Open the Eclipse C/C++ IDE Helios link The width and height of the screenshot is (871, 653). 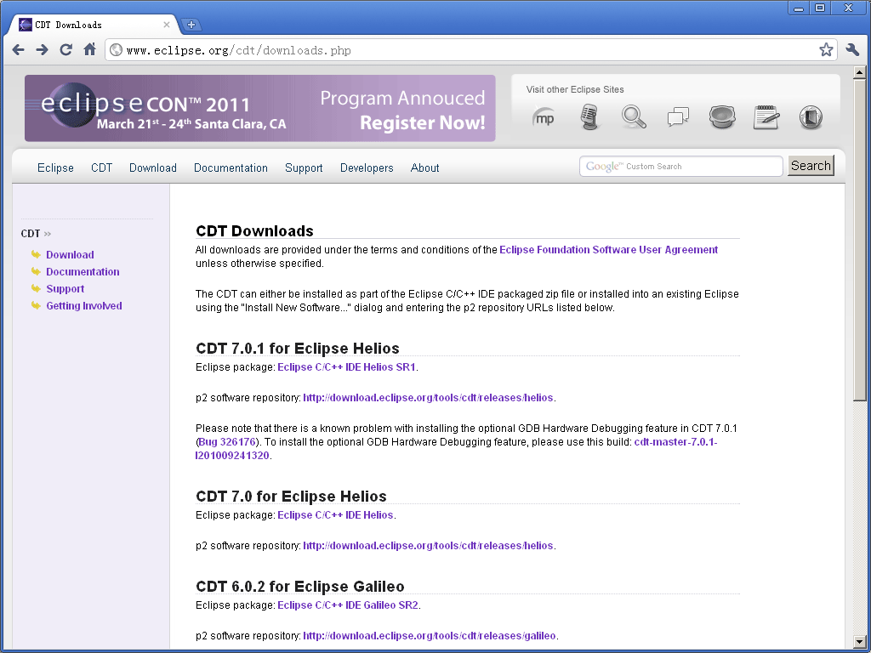(335, 514)
